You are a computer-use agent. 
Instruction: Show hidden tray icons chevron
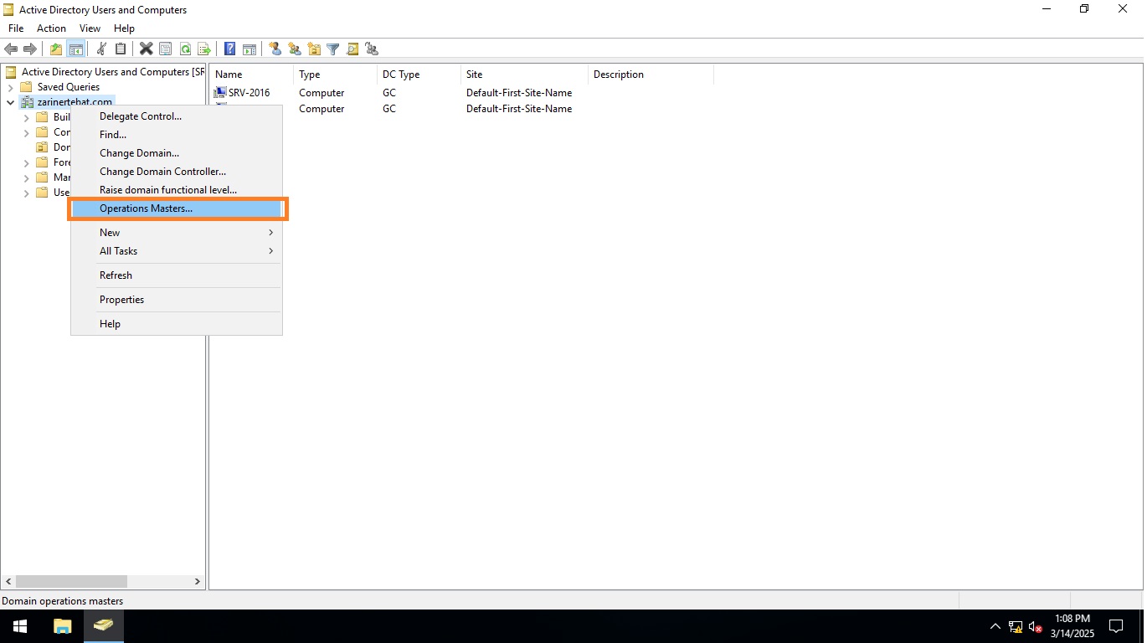[995, 626]
